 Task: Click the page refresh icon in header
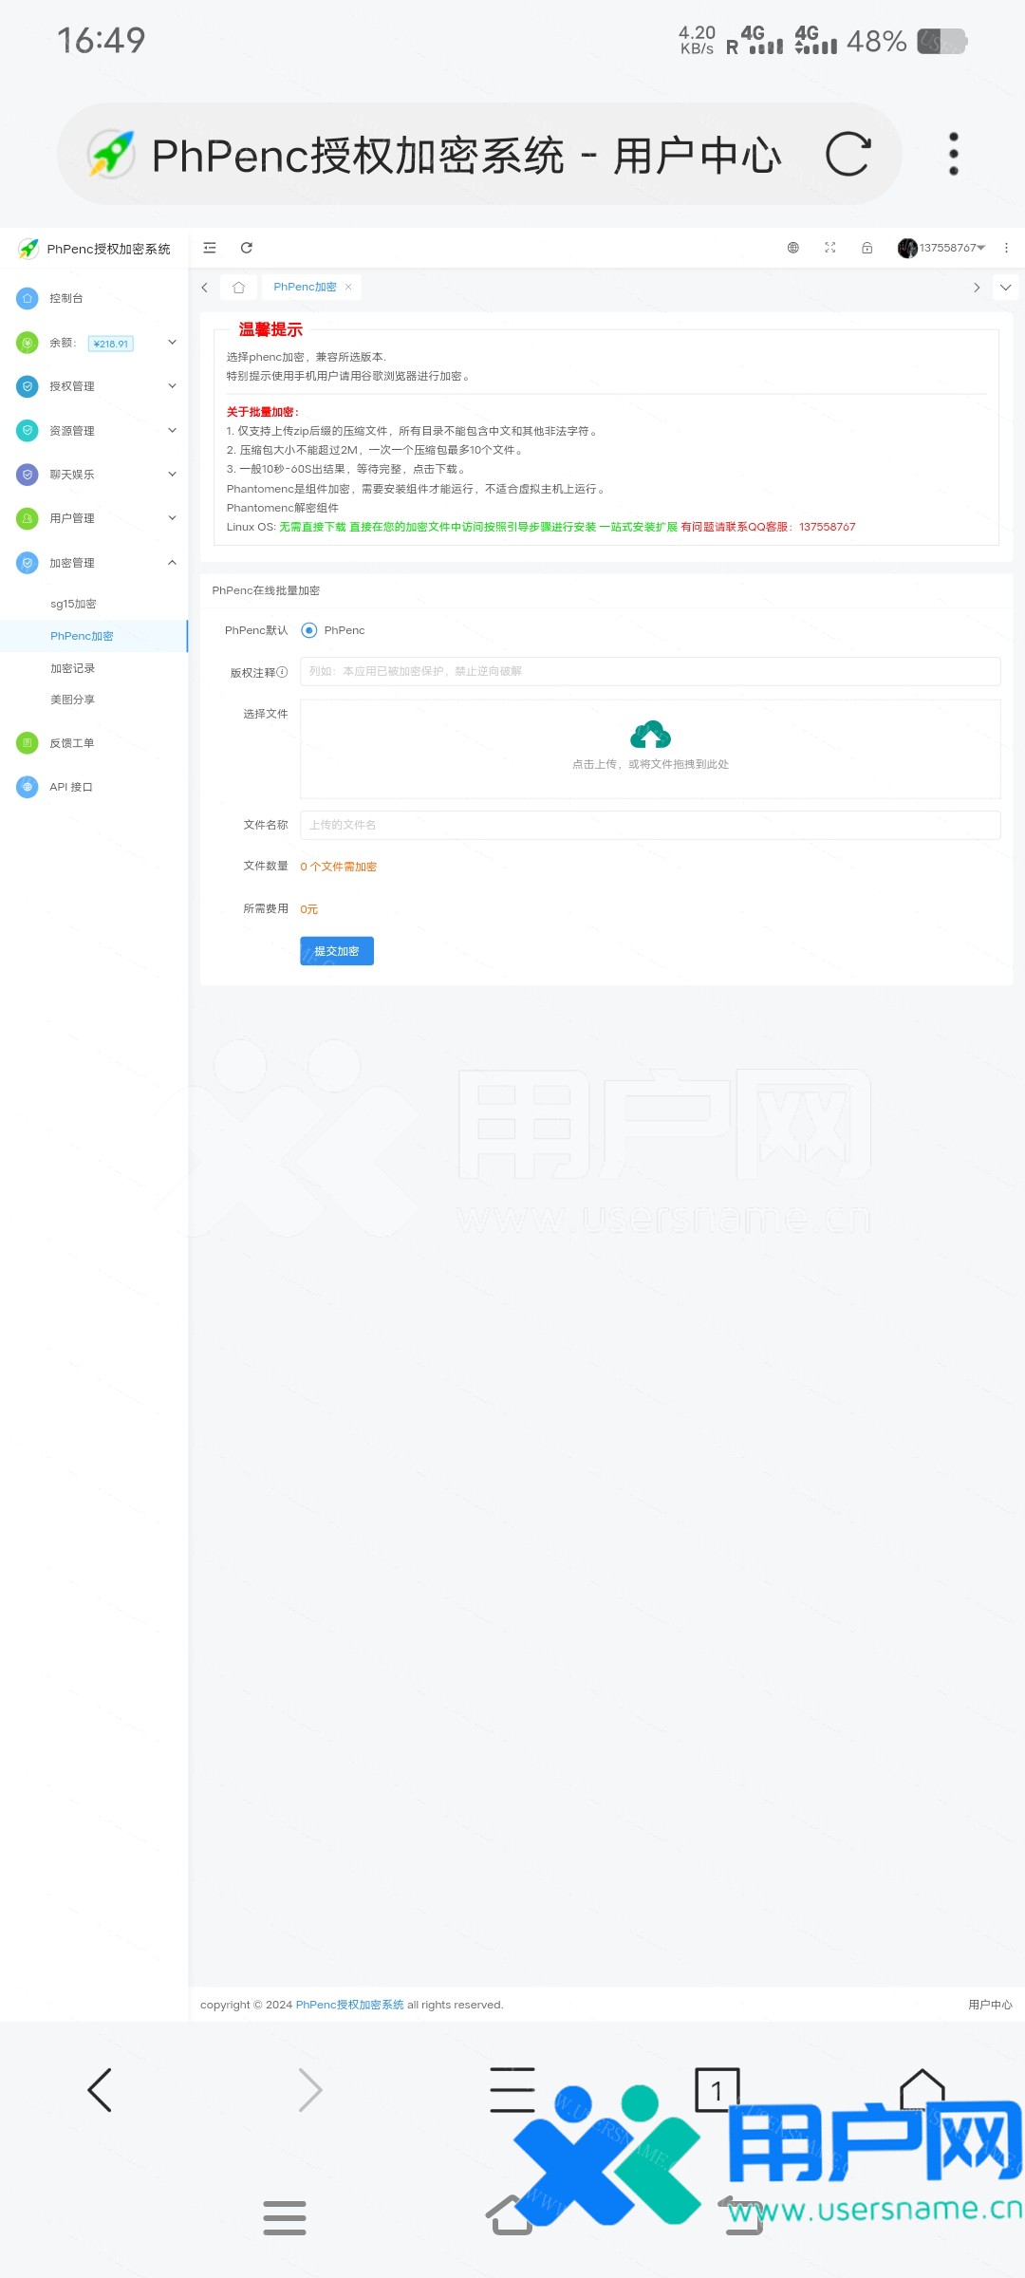[247, 248]
